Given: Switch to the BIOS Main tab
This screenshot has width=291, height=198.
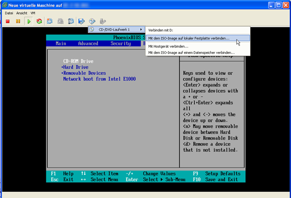Looking at the screenshot, I should [61, 43].
